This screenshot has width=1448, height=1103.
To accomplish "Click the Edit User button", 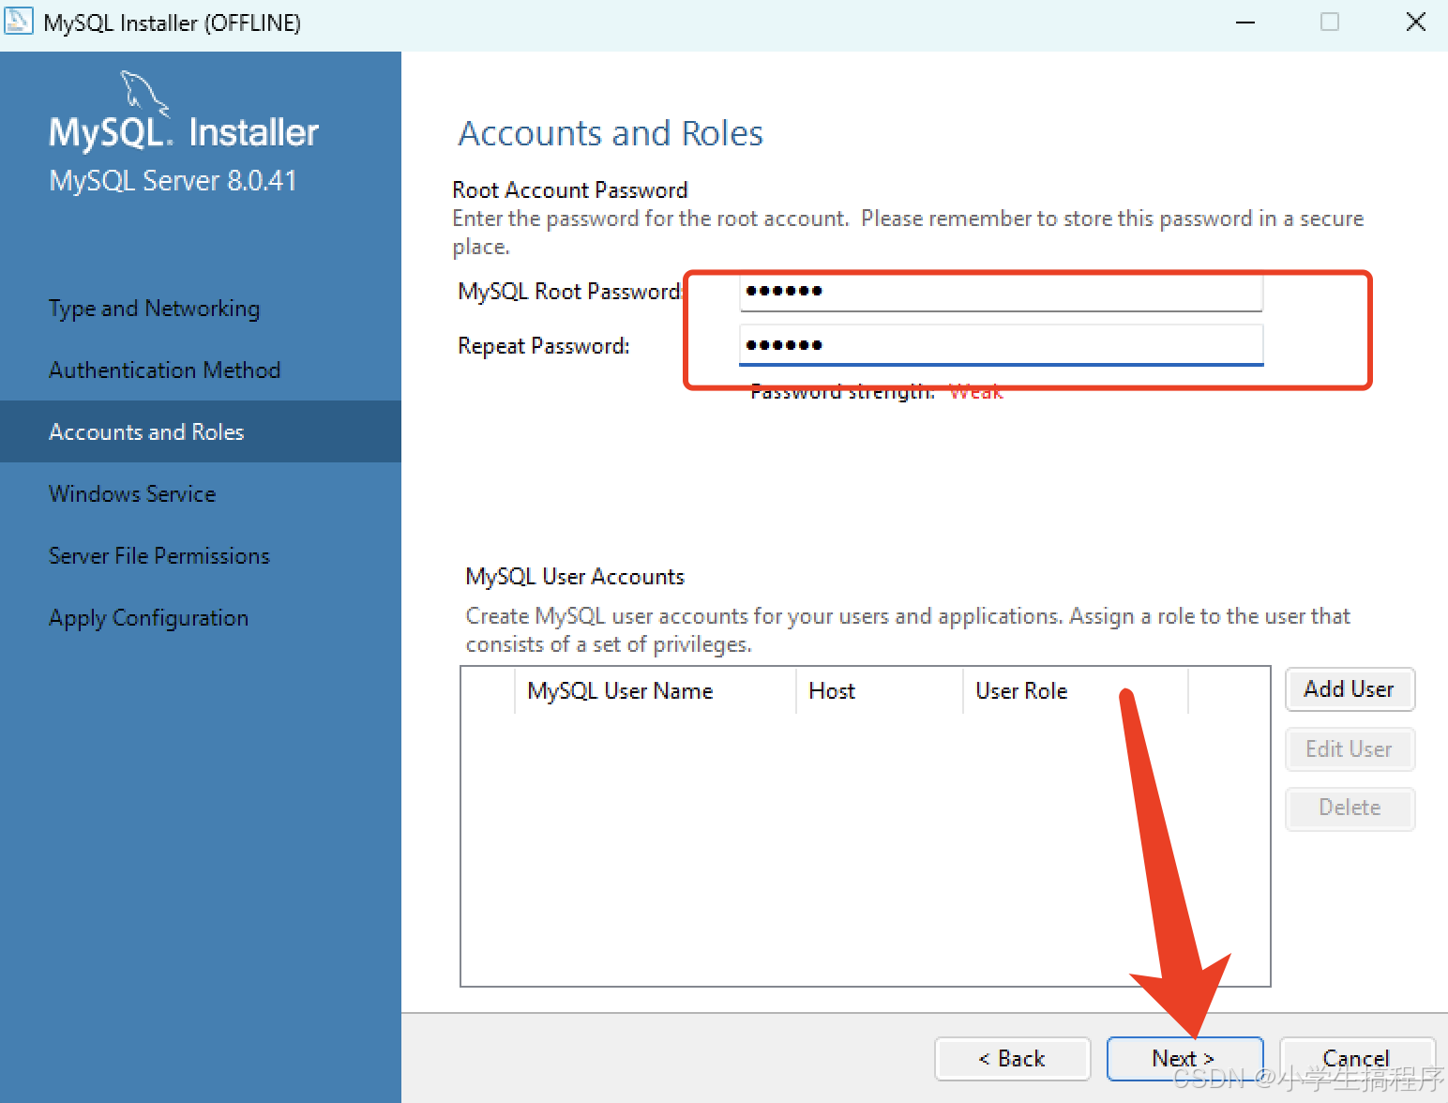I will pyautogui.click(x=1349, y=749).
